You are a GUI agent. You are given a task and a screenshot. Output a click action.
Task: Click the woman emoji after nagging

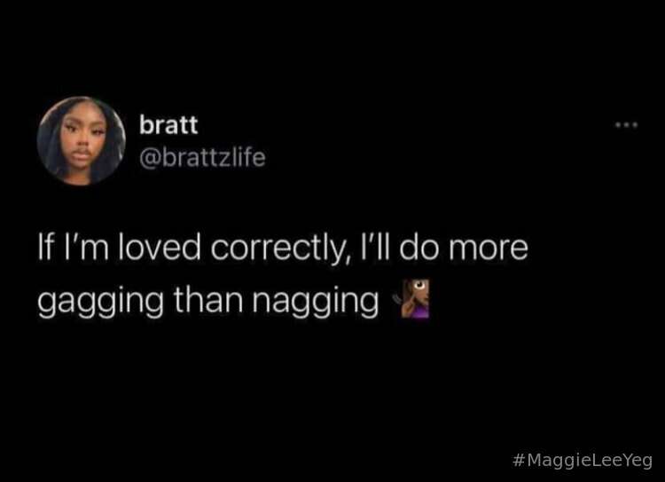[x=416, y=298]
